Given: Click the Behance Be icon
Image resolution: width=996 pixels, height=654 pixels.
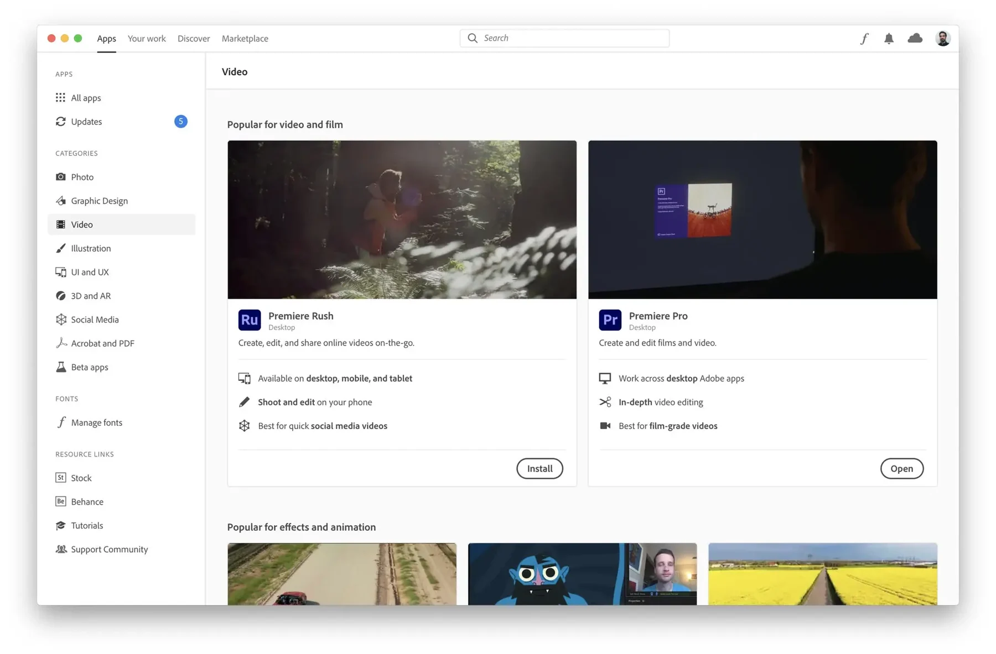Looking at the screenshot, I should click(60, 501).
